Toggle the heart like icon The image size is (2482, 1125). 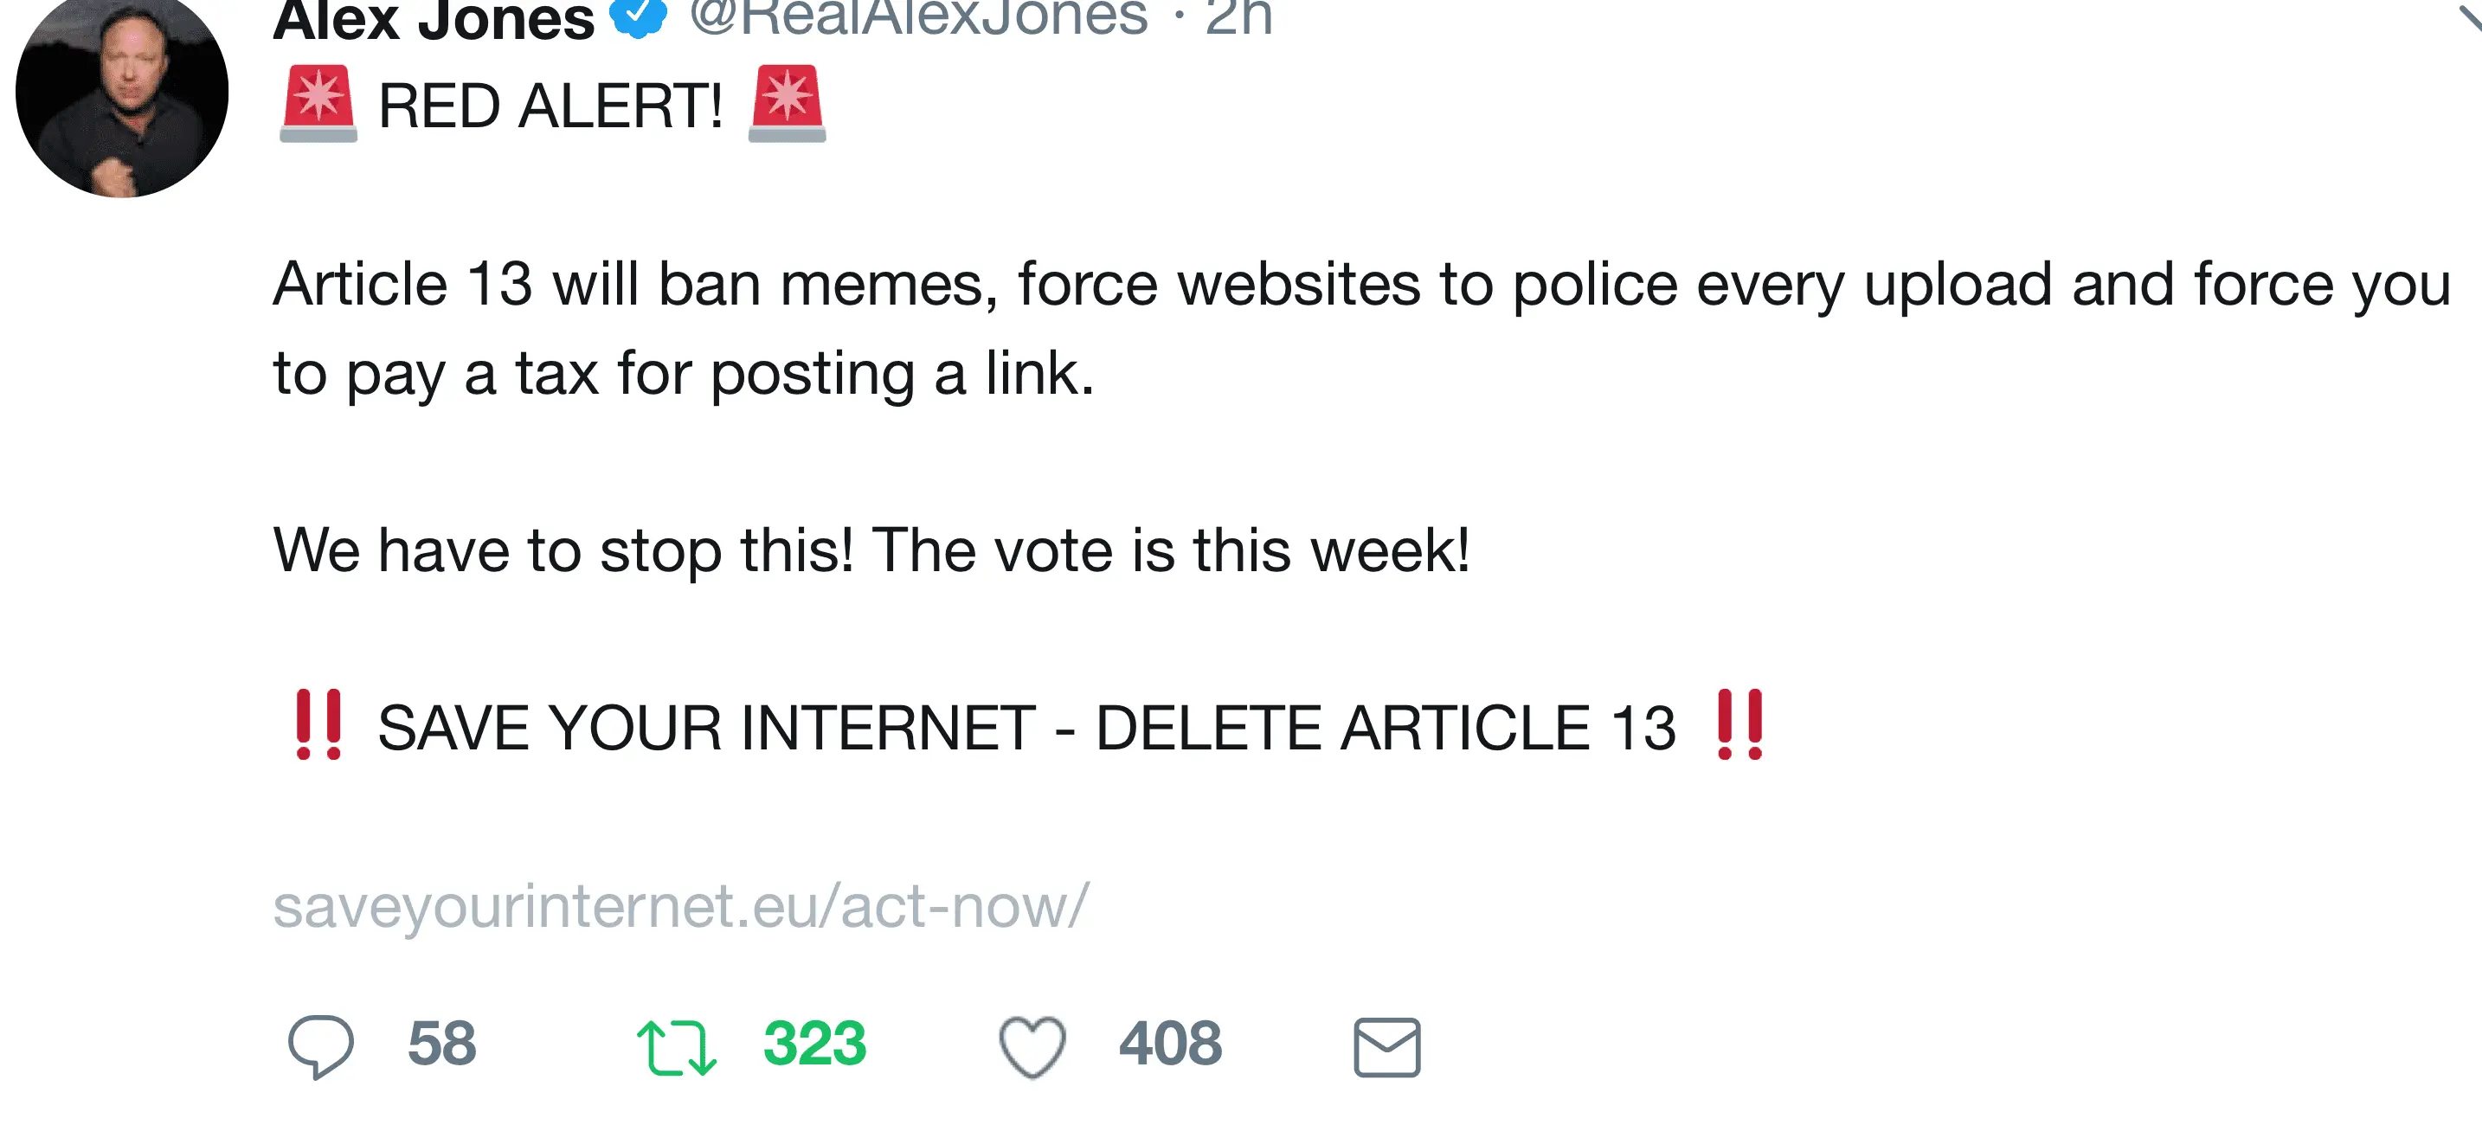point(1032,1047)
